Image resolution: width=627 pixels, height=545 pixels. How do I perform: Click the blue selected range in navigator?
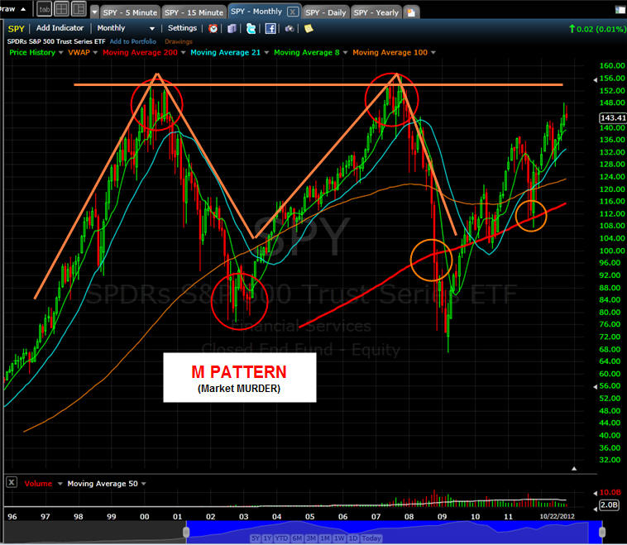point(395,532)
